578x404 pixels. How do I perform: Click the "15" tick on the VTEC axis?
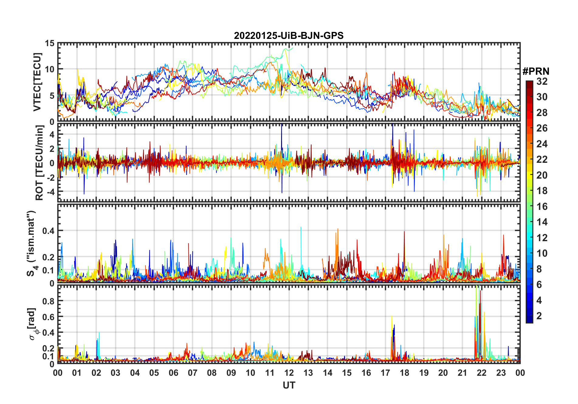coord(50,43)
